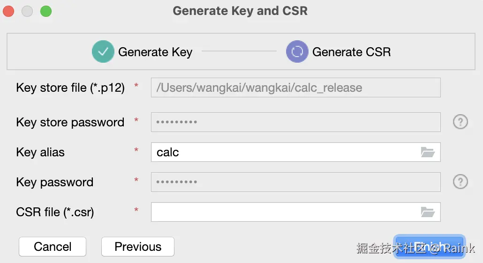This screenshot has height=263, width=483.
Task: Focus the Key store password field
Action: 295,122
